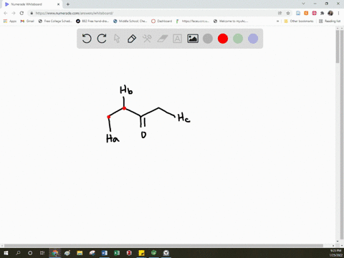
Task: Go forward in browser history
Action: 14,13
